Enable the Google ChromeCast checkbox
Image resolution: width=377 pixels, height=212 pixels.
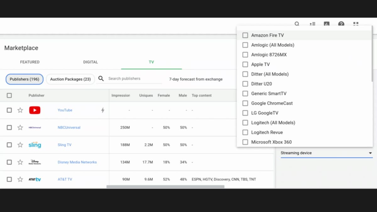click(x=245, y=103)
